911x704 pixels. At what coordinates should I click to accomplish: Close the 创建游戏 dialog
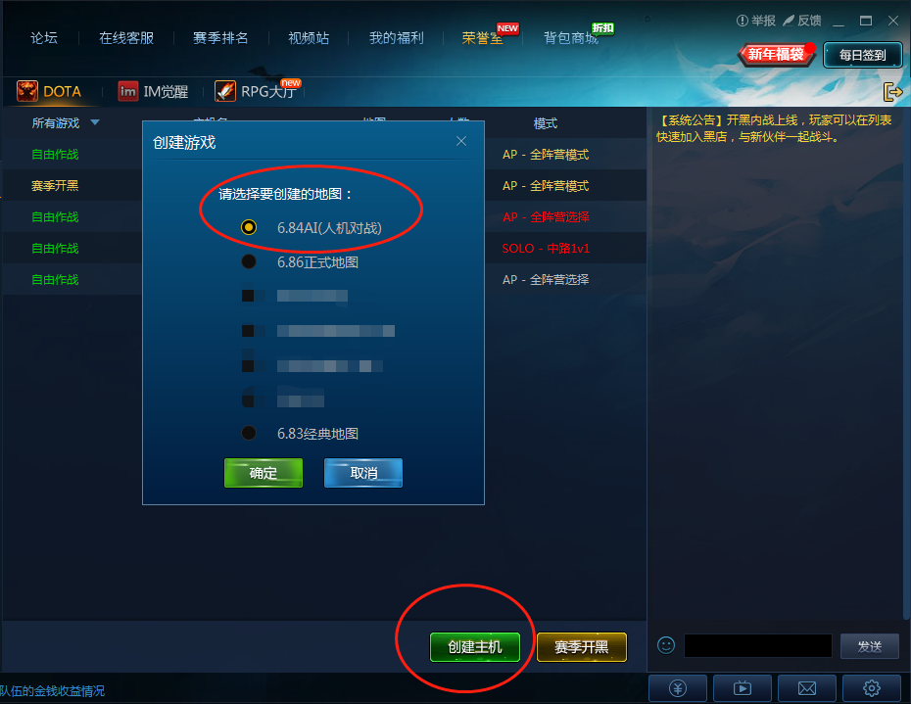(x=461, y=141)
